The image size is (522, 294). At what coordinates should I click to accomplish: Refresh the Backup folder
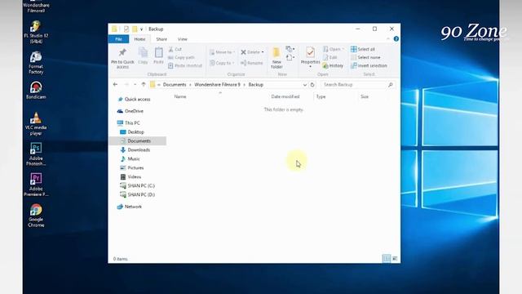pyautogui.click(x=312, y=85)
